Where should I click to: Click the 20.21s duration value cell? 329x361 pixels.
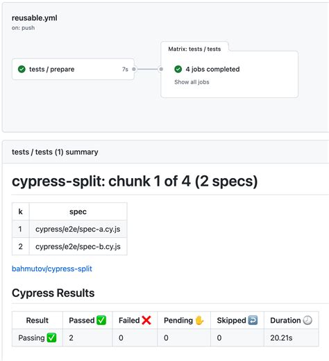click(x=291, y=337)
